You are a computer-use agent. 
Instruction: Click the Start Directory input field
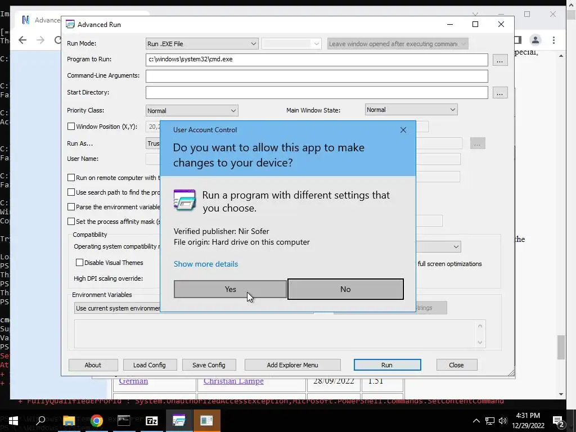[x=317, y=93]
